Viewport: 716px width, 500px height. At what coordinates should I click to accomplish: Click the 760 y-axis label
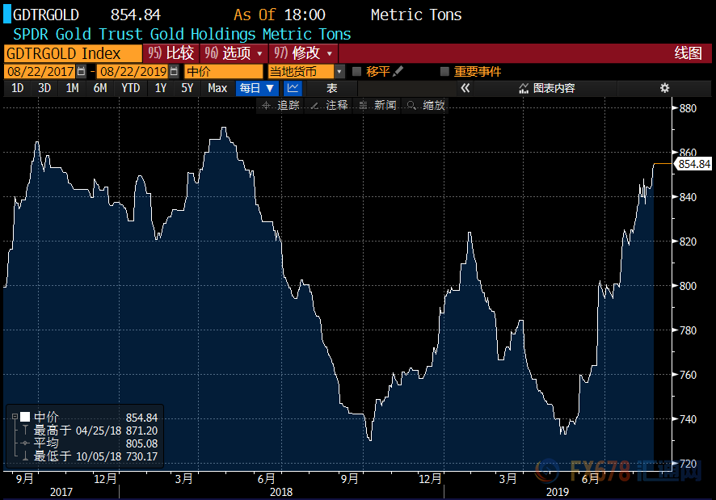click(x=688, y=375)
